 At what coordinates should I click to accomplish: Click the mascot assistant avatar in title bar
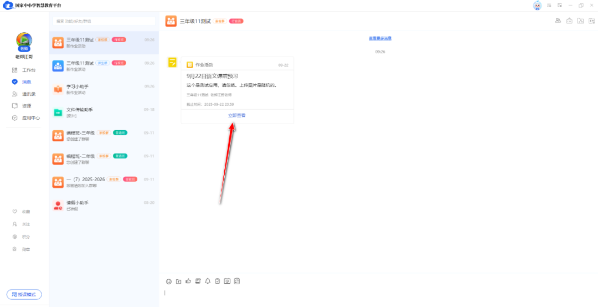(537, 6)
